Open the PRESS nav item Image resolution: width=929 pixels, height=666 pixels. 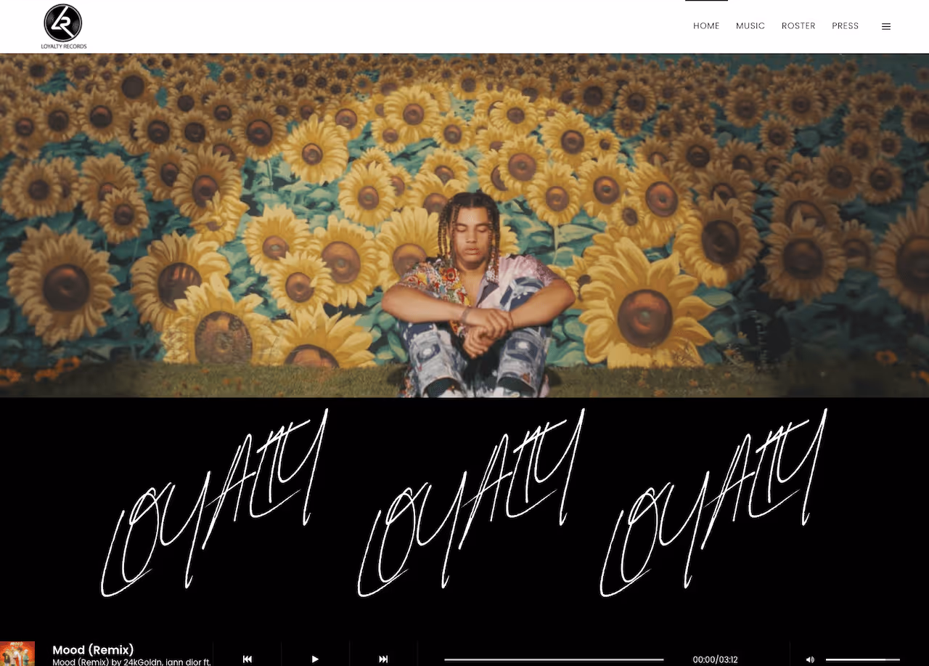pyautogui.click(x=846, y=26)
